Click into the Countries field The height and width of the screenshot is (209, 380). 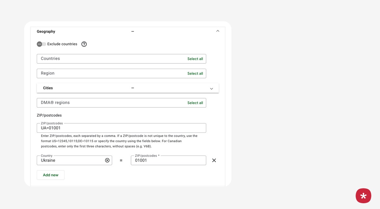[111, 59]
